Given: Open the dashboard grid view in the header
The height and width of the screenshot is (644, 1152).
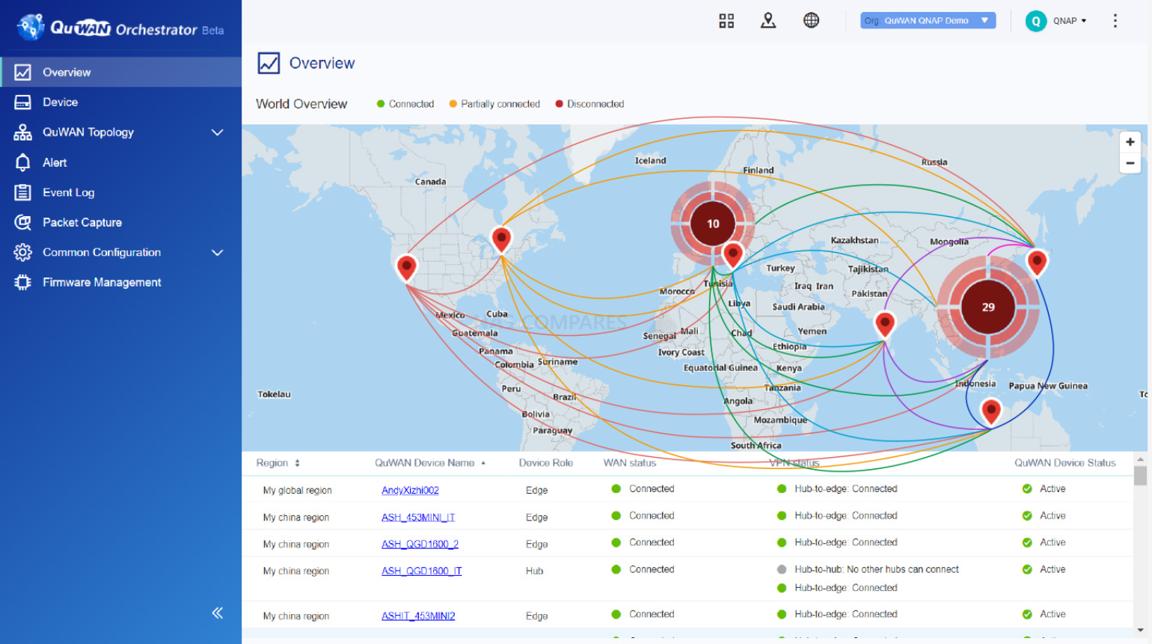Looking at the screenshot, I should point(726,20).
